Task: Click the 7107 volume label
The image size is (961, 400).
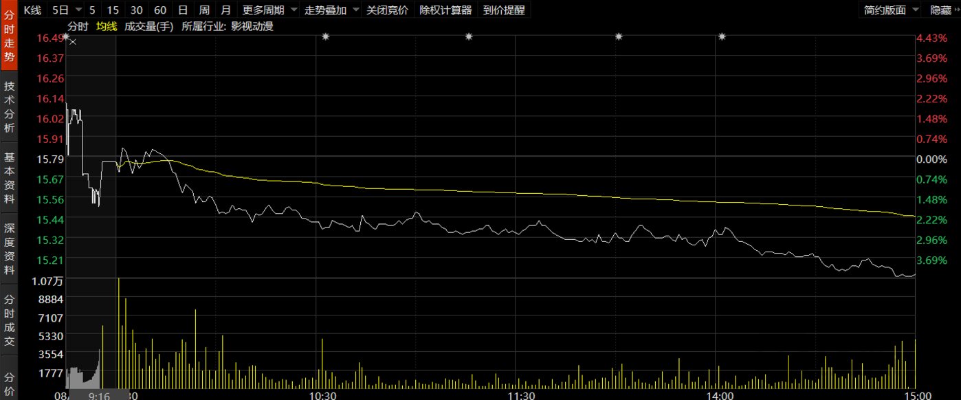Action: (50, 318)
